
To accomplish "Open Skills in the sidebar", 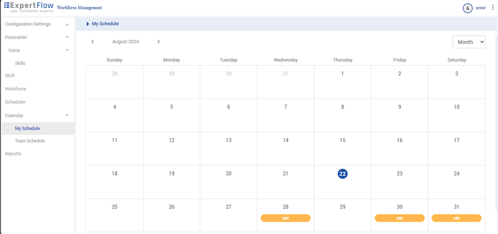I will coord(20,63).
